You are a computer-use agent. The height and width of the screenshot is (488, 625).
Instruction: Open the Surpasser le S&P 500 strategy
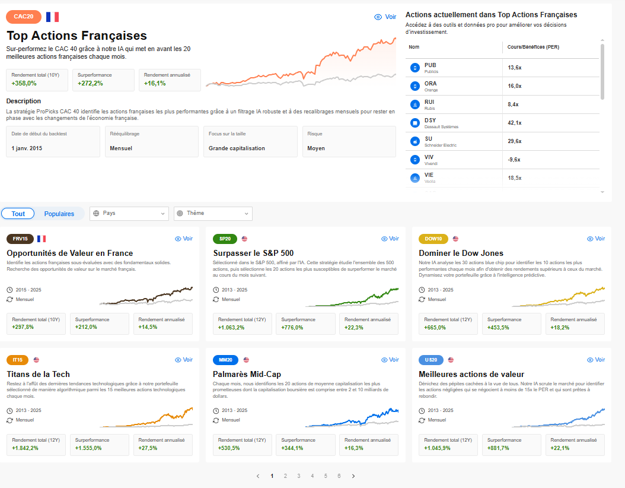click(x=253, y=253)
